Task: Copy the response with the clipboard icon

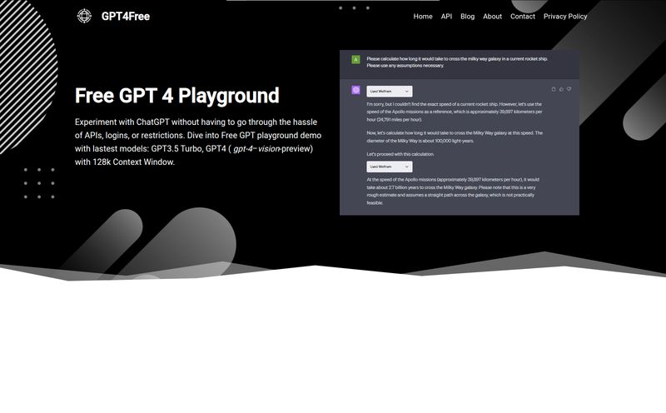Action: click(554, 89)
